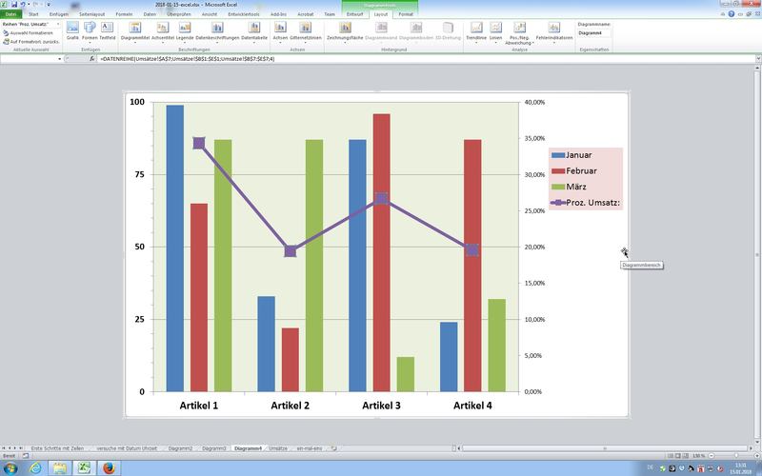Select the Januar legend entry
The image size is (762, 476).
571,155
